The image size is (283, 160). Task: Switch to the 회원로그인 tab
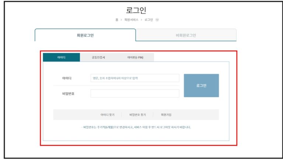85,35
